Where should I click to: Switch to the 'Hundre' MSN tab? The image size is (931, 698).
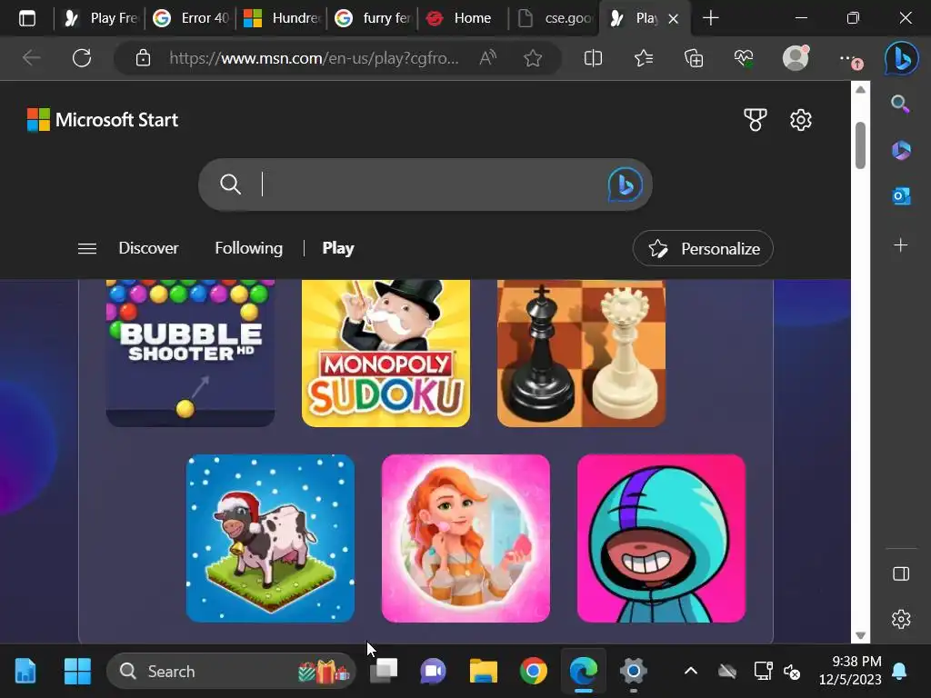click(x=282, y=18)
